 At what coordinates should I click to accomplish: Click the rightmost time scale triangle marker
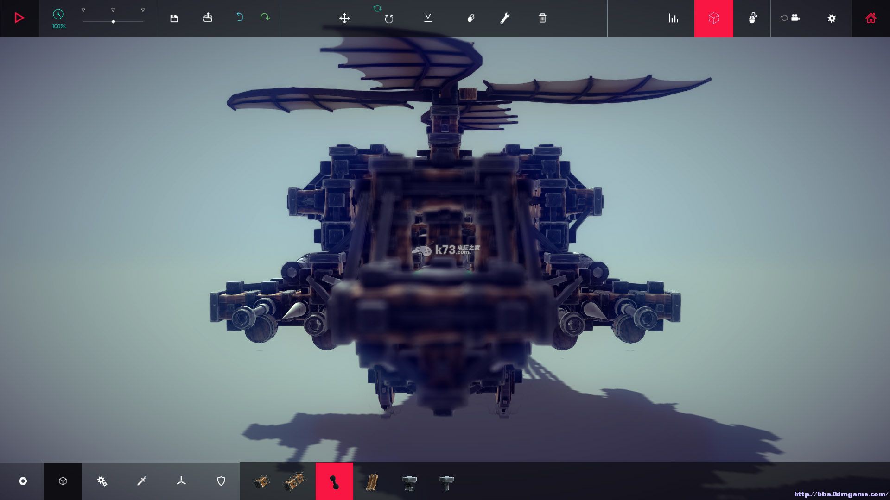click(143, 10)
